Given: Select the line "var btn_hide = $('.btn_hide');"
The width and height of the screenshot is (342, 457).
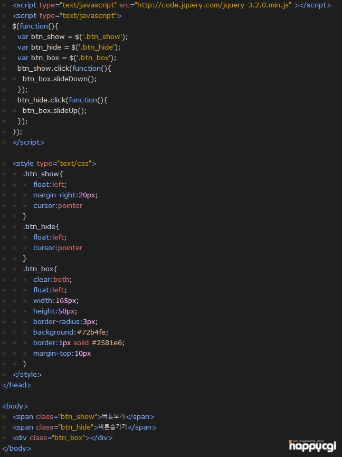Looking at the screenshot, I should [x=69, y=47].
